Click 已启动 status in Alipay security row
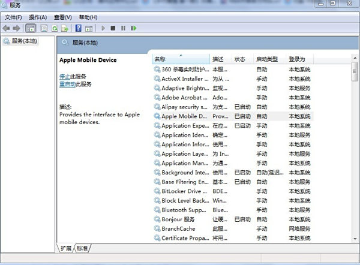This screenshot has height=265, width=360. [x=242, y=107]
